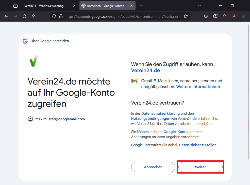Click the URL address bar field
Viewport: 250px width, 185px height.
pyautogui.click(x=123, y=16)
